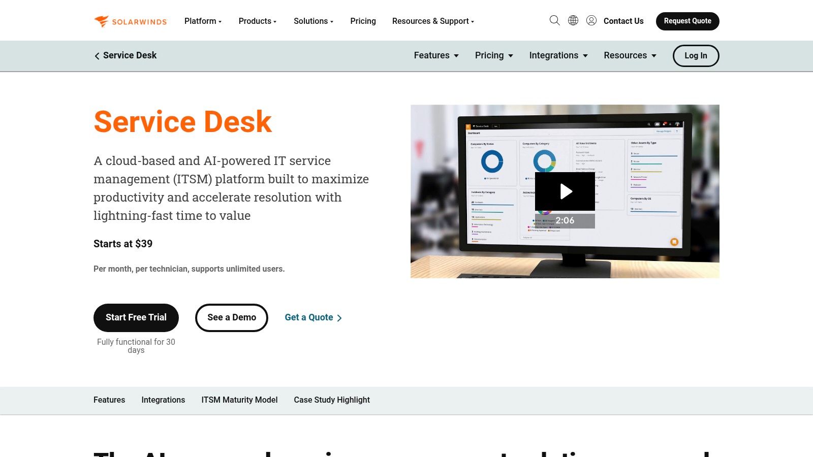Image resolution: width=813 pixels, height=457 pixels.
Task: Expand the Resources & Support menu
Action: coord(433,21)
